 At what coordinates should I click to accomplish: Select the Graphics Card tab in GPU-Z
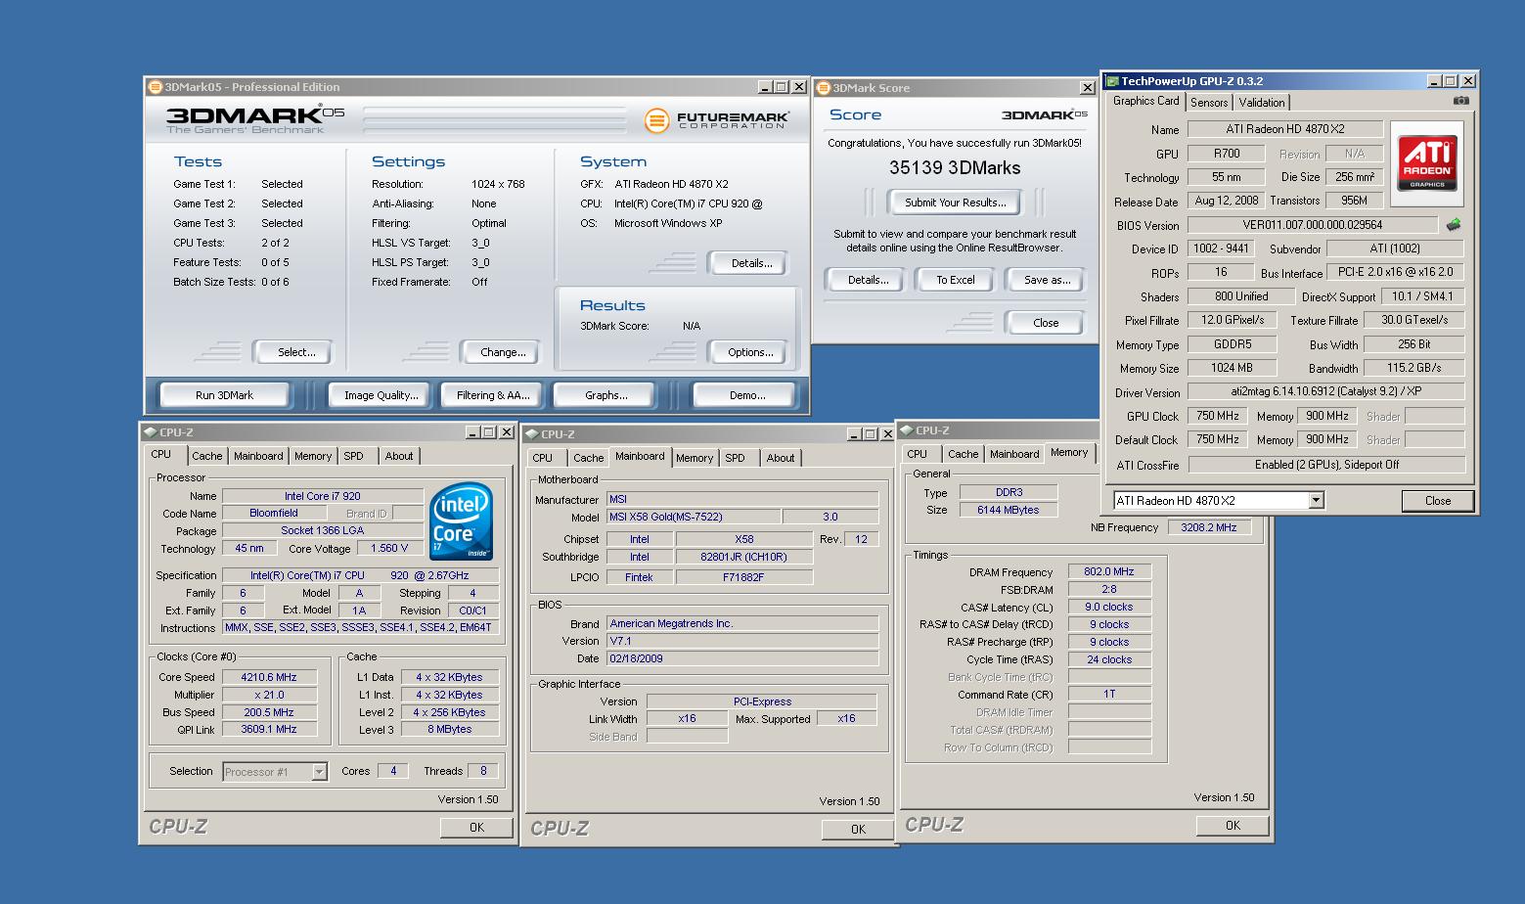pos(1146,101)
